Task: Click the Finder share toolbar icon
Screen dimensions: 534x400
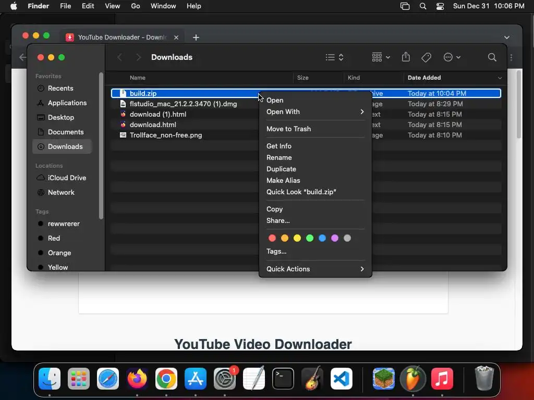Action: pos(406,57)
